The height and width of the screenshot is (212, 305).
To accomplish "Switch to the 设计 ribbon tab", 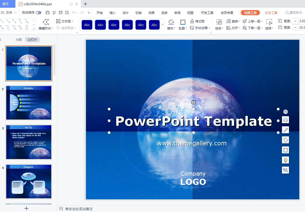I will (126, 13).
